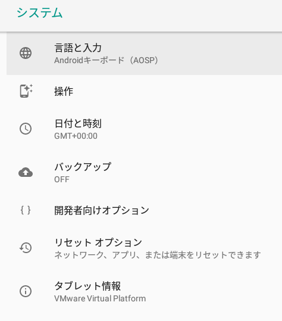Click the info circle tablet icon
The height and width of the screenshot is (321, 282).
click(x=26, y=291)
